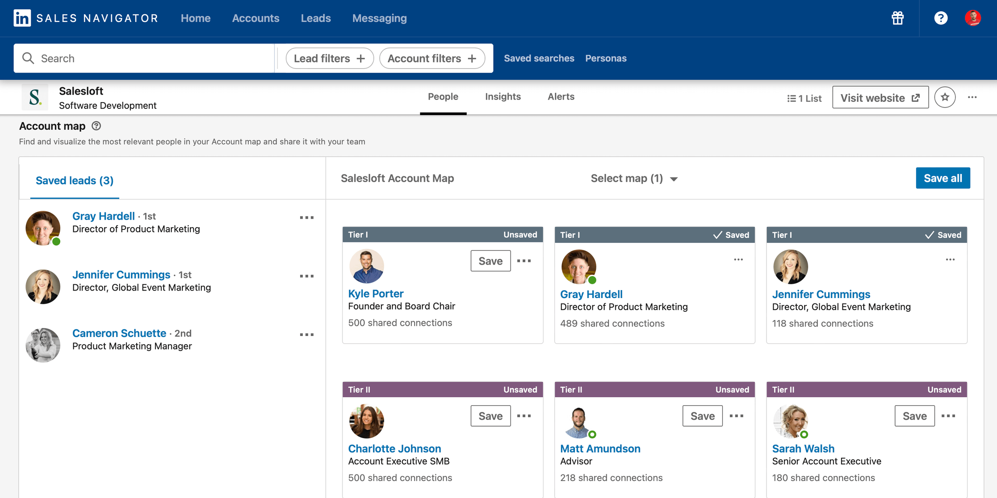Open Charlotte Johnson's profile link

[394, 448]
